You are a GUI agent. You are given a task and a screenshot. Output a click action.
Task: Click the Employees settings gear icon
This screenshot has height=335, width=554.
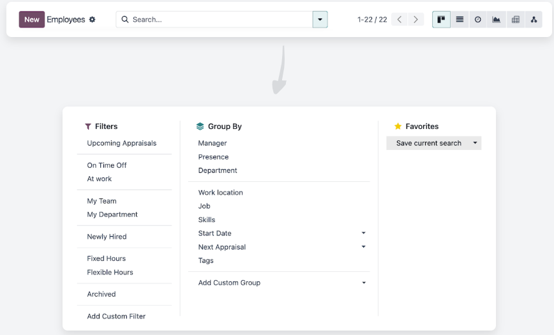92,20
